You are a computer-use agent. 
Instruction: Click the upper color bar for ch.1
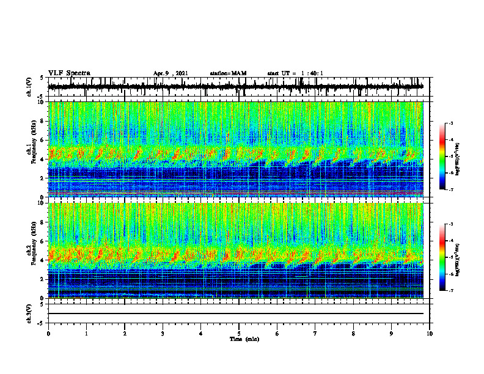point(442,156)
